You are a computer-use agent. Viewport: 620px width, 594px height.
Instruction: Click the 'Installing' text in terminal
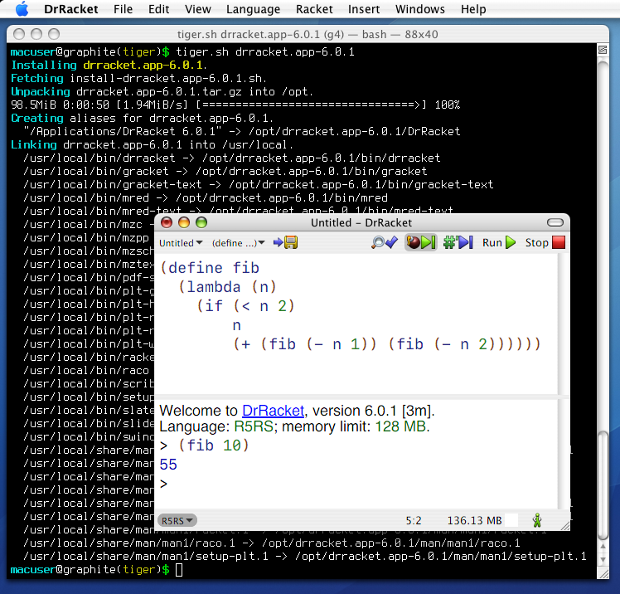(44, 65)
